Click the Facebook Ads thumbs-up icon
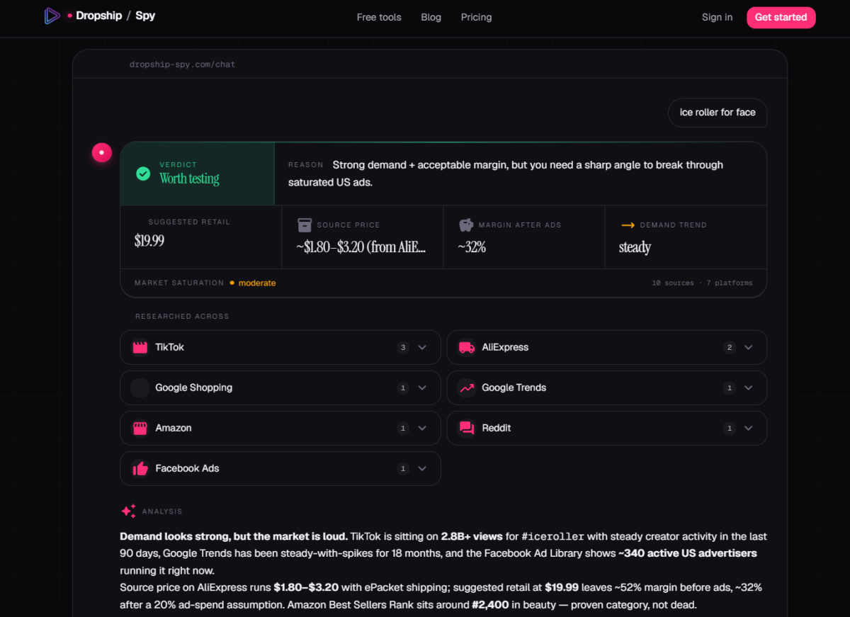This screenshot has width=850, height=617. [x=140, y=468]
